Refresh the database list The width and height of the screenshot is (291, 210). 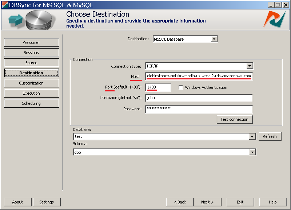tap(270, 136)
